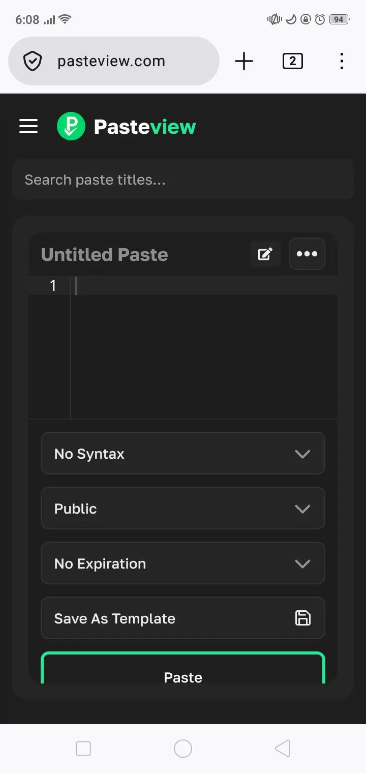Viewport: 366px width, 773px height.
Task: Tap the Android home circle button
Action: tap(183, 749)
